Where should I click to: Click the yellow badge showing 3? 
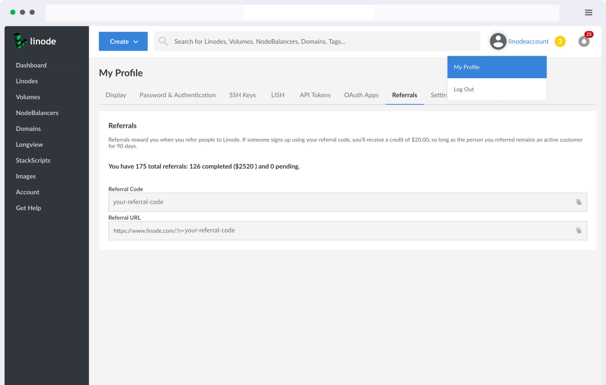click(560, 41)
